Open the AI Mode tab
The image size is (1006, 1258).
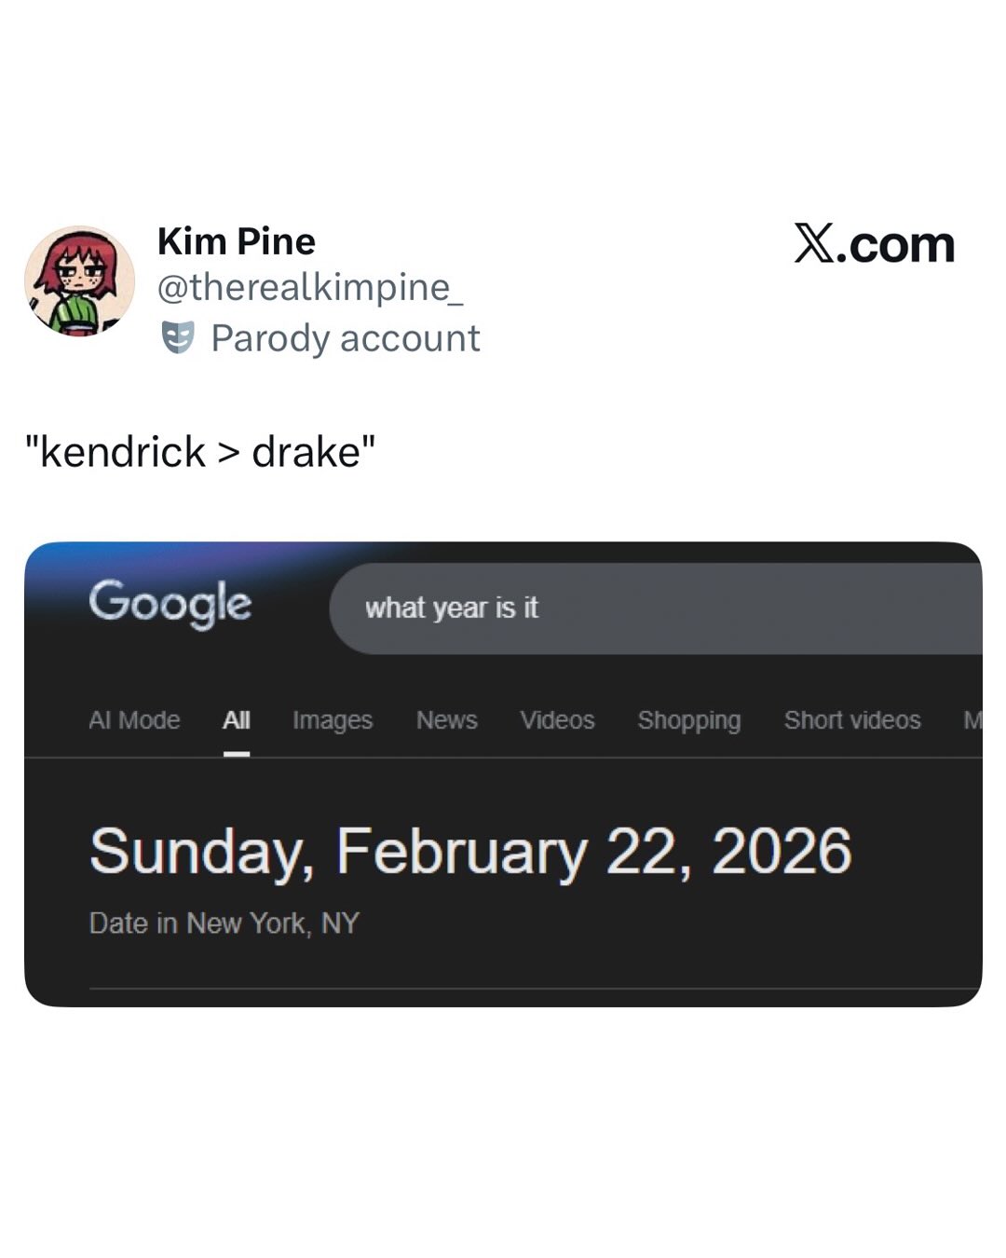[x=134, y=720]
